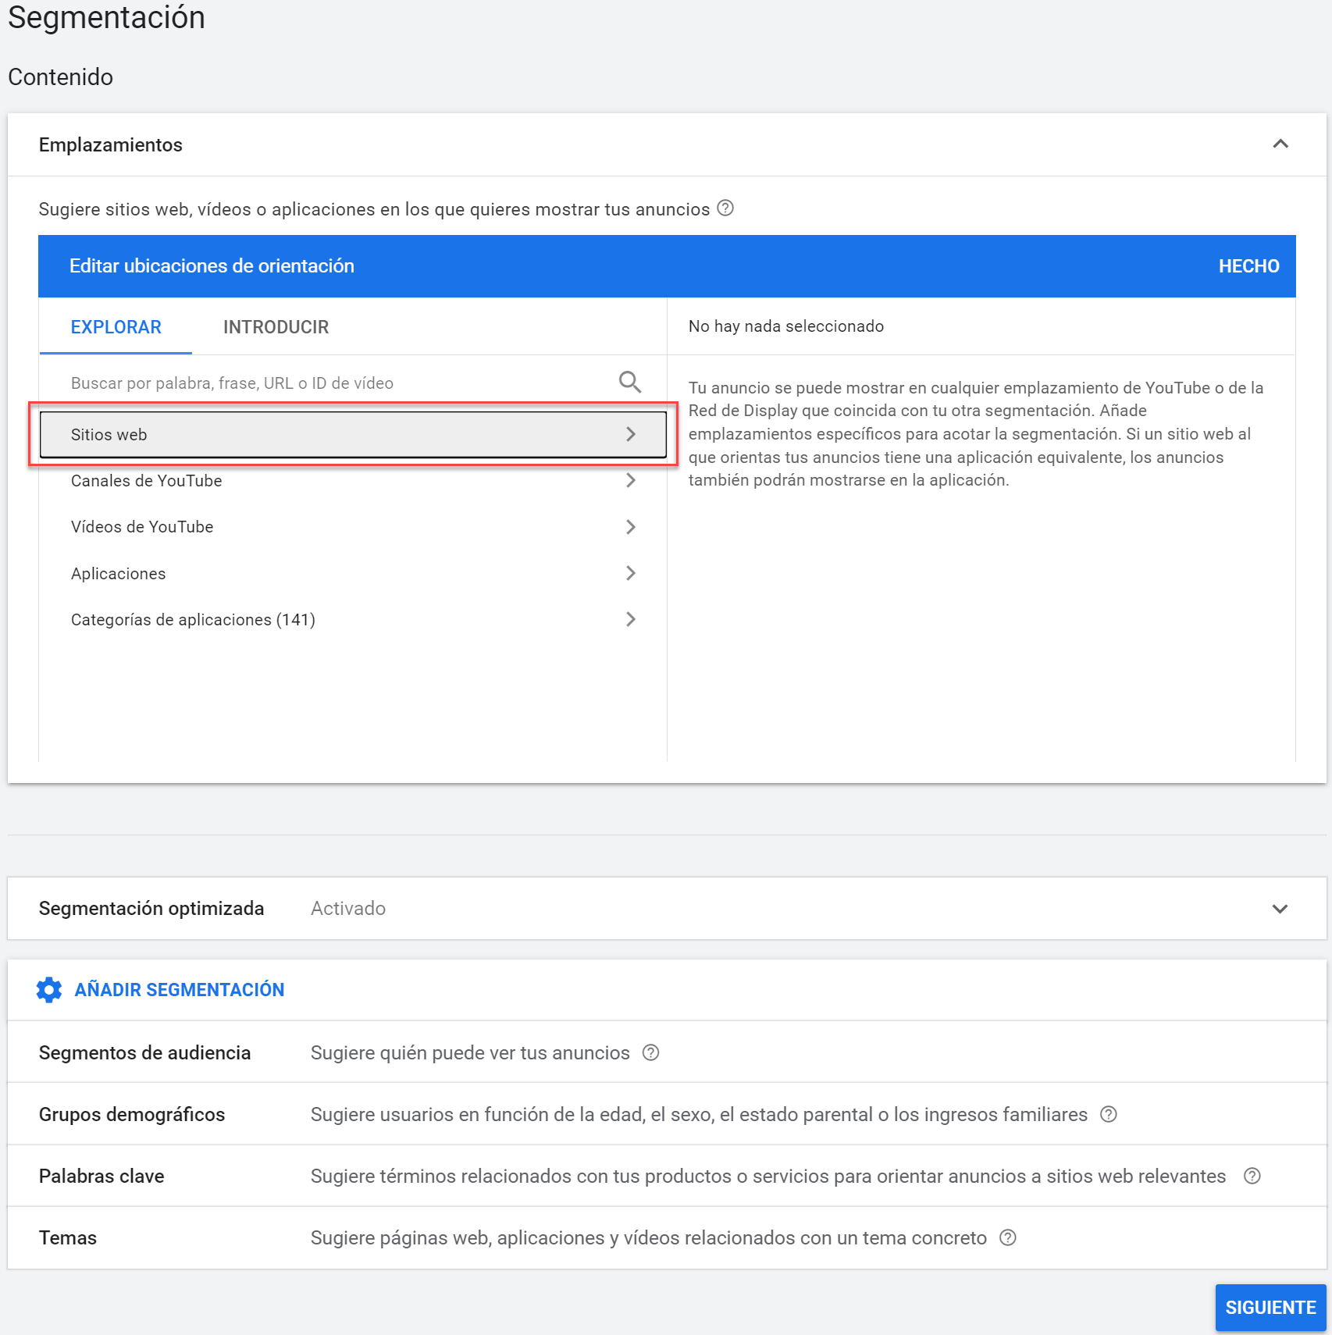Click the Añadir segmentación link
The height and width of the screenshot is (1335, 1332).
pos(179,990)
